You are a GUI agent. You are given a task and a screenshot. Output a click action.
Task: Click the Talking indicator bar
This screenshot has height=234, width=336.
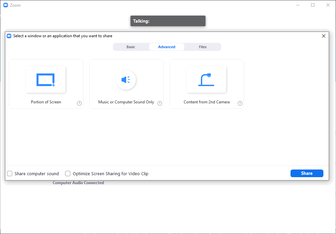[168, 21]
